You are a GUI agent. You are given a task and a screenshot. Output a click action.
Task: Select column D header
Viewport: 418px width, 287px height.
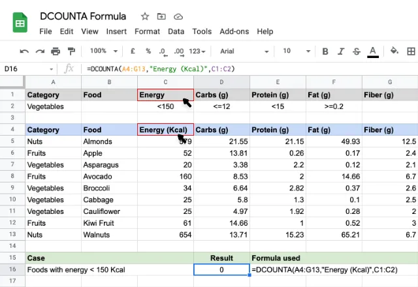coord(221,82)
